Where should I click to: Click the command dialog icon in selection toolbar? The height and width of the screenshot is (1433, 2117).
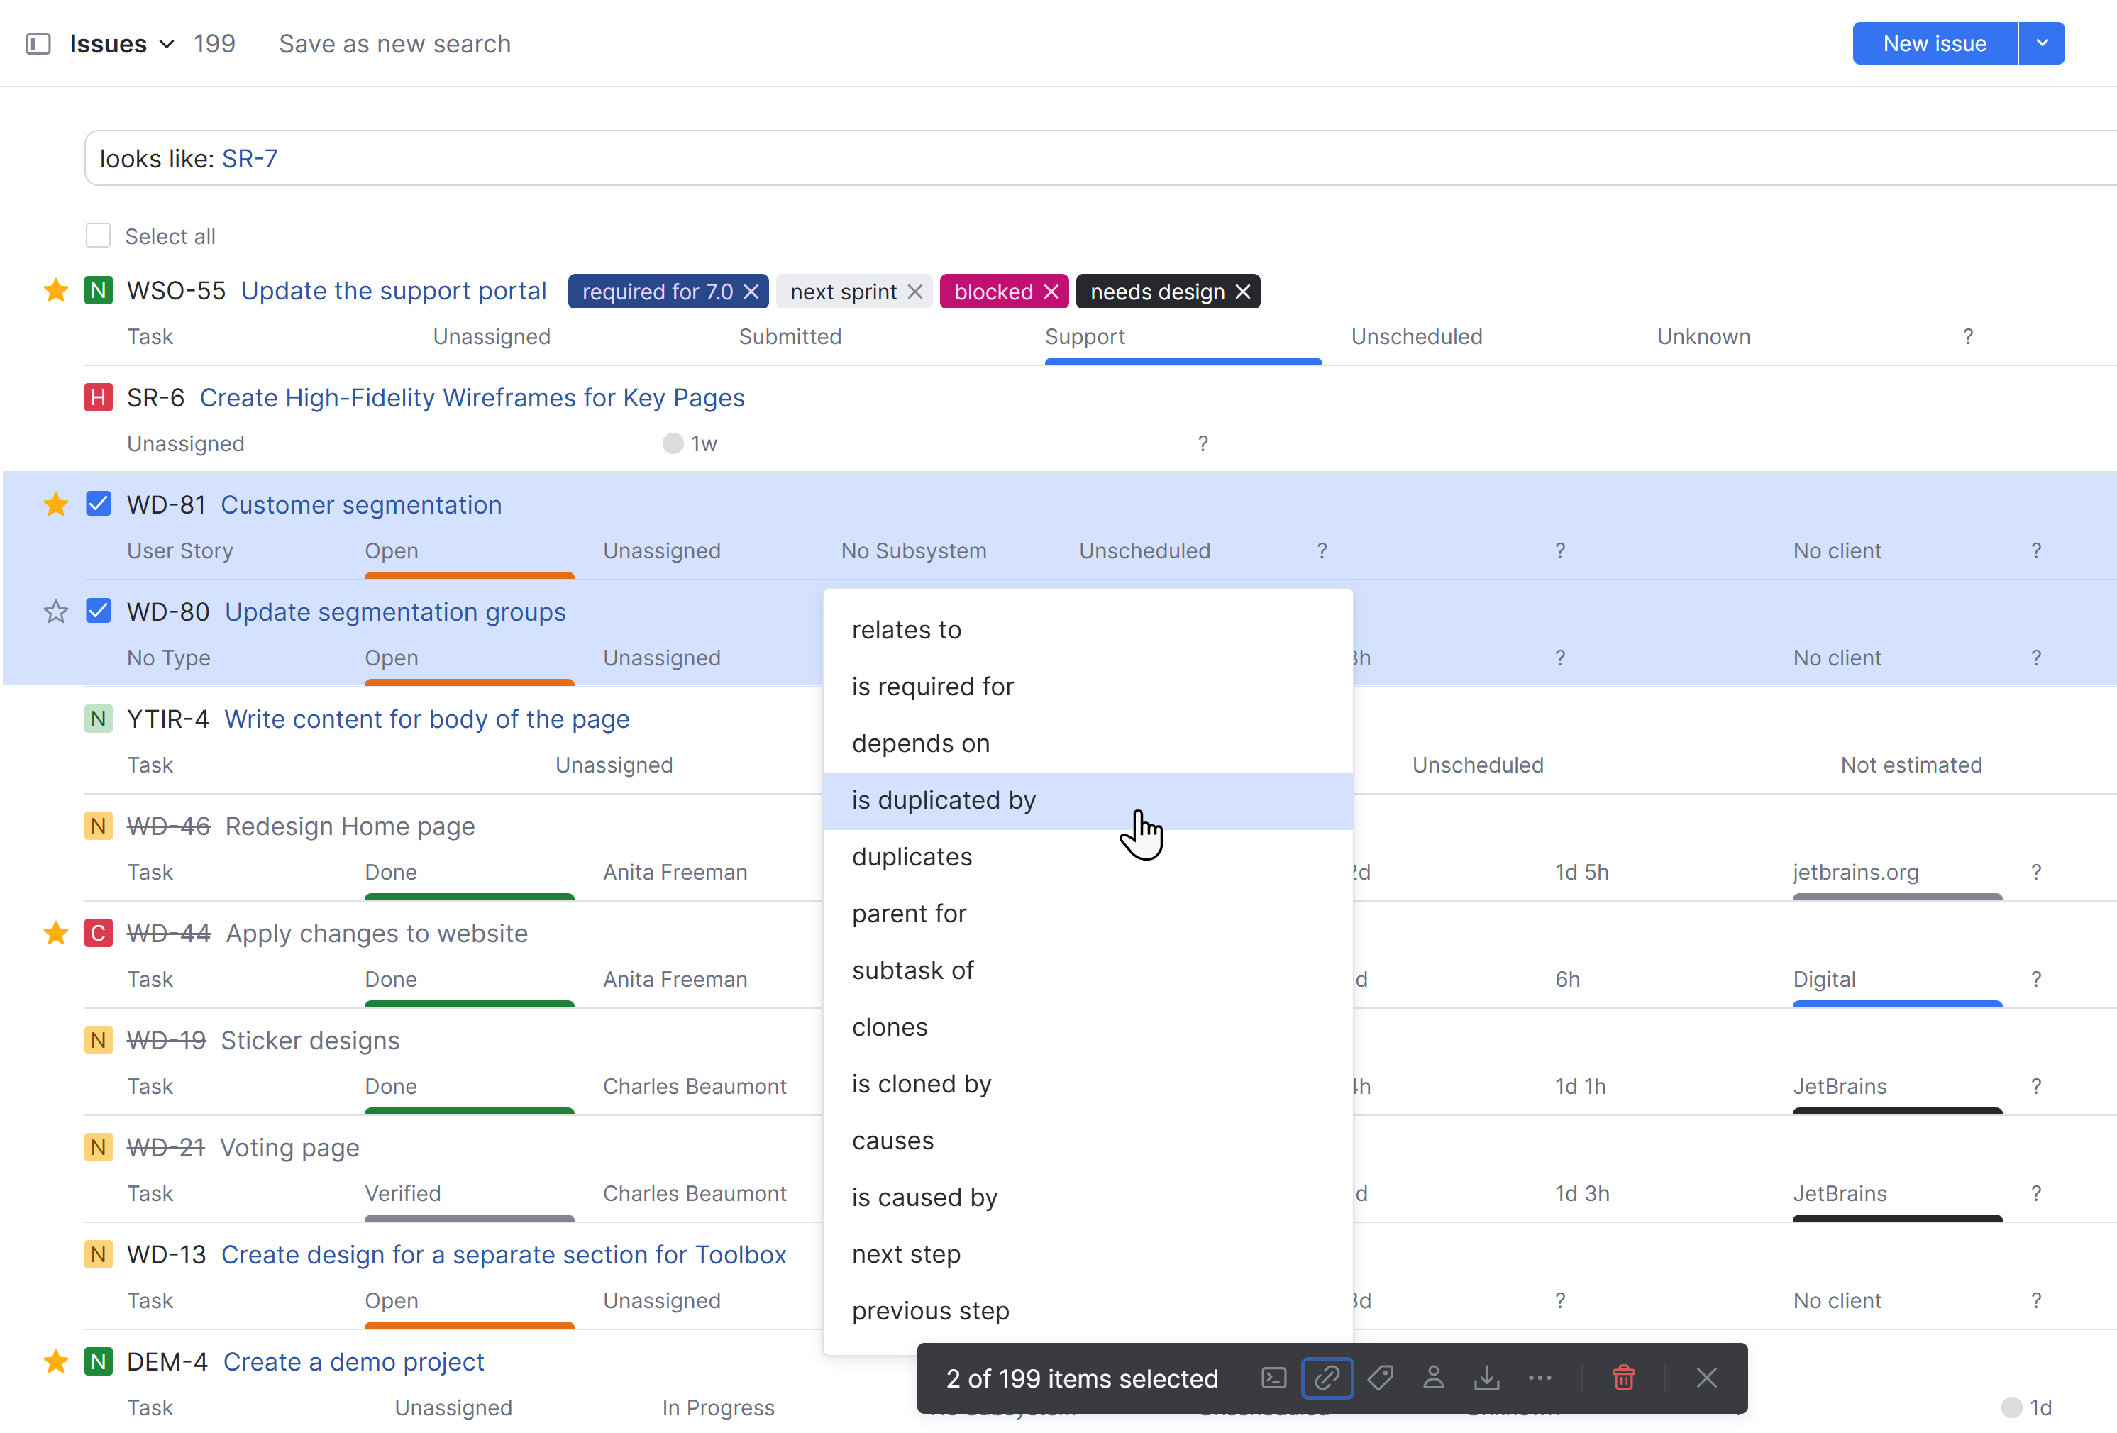[1273, 1378]
